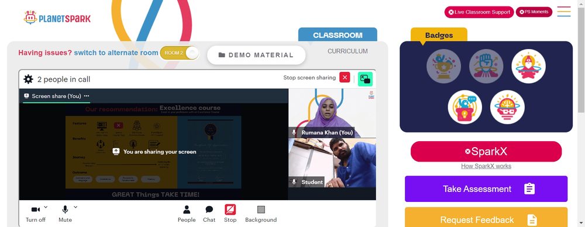Click the '2 people in call' text
Image resolution: width=585 pixels, height=227 pixels.
pos(64,79)
